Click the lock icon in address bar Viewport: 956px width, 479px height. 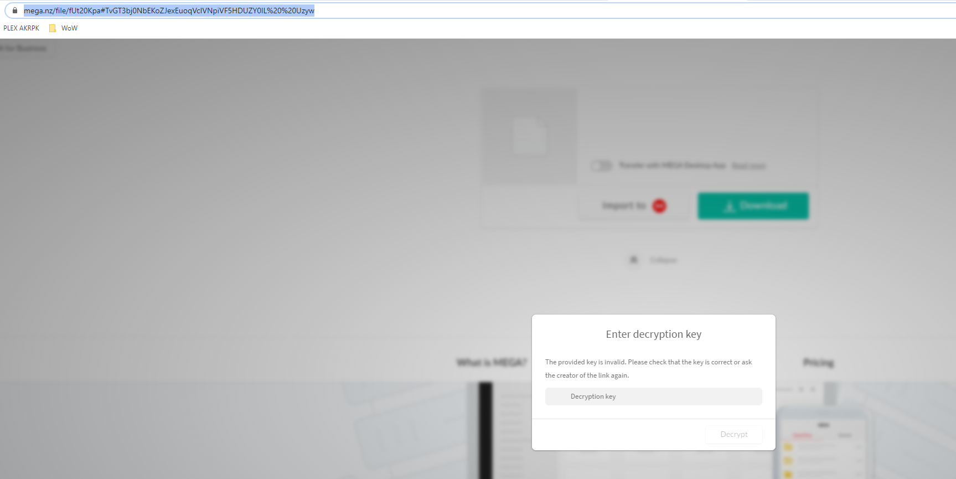pos(15,10)
